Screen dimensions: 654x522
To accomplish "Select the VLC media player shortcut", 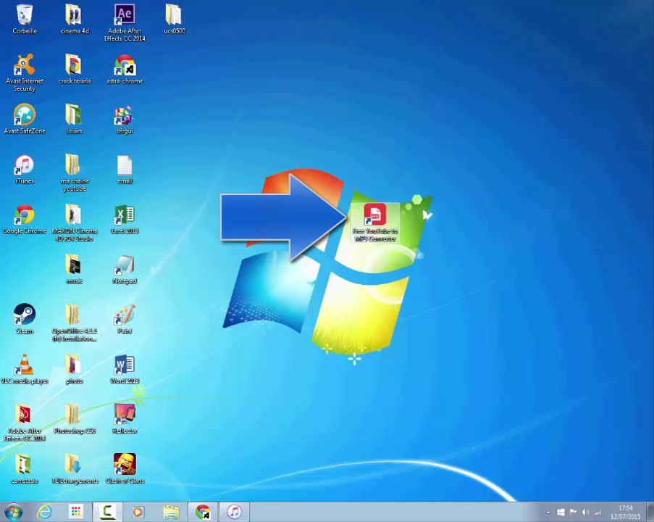I will click(x=24, y=369).
